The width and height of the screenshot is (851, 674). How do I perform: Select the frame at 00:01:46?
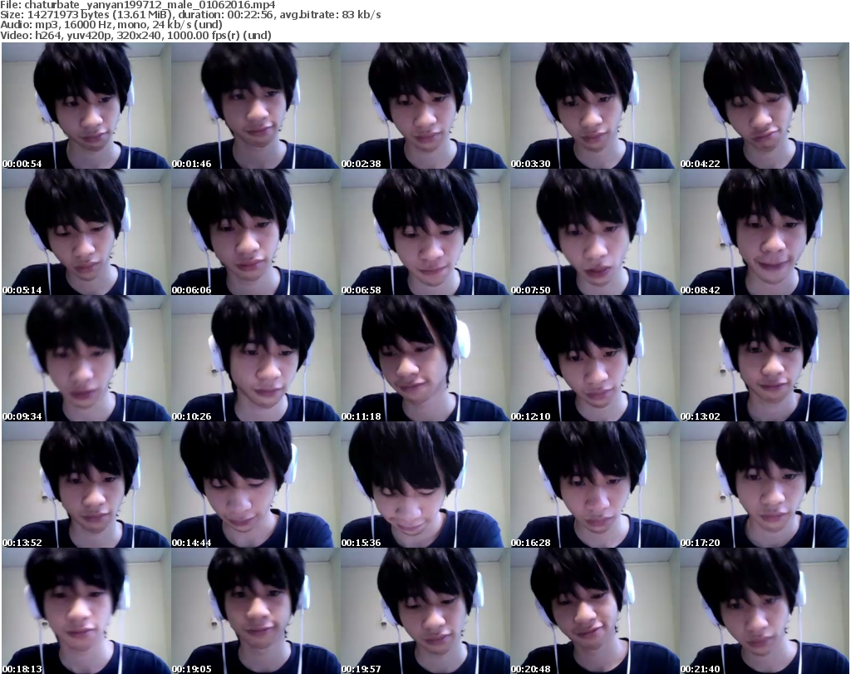click(256, 106)
